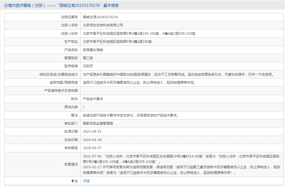This screenshot has width=285, height=187.
Task: Click the 2022-07-06 entry in 变更情况
Action: pyautogui.click(x=92, y=156)
